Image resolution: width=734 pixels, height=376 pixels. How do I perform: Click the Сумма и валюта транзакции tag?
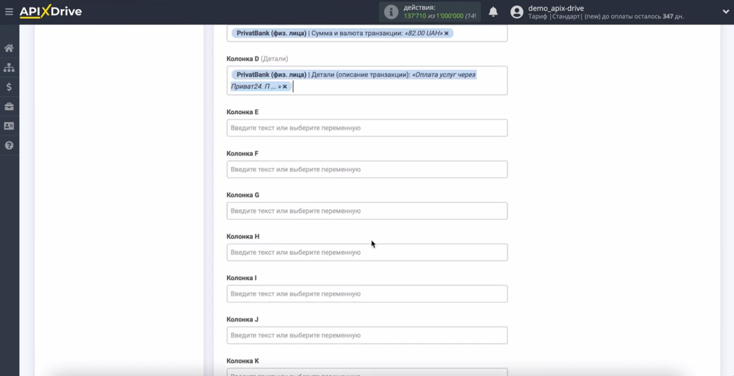(x=342, y=33)
